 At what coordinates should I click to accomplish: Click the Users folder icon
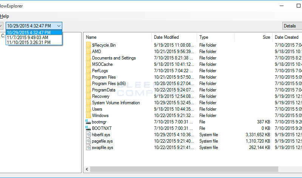pyautogui.click(x=88, y=109)
